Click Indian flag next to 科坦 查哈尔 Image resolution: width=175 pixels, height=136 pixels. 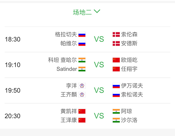(x=82, y=60)
